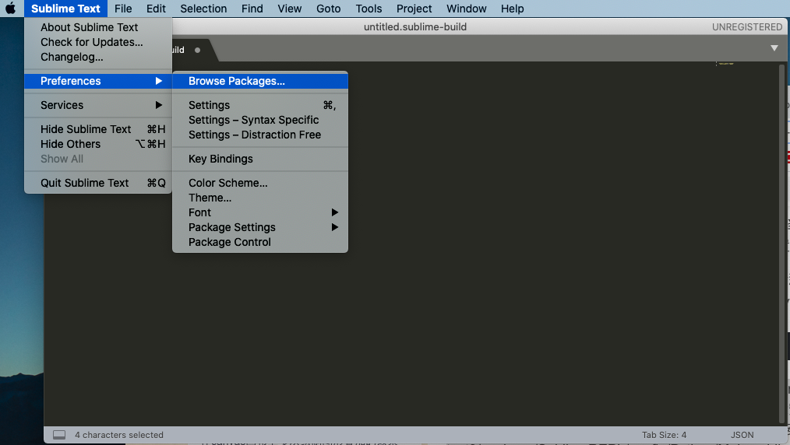Open the Find menu
The width and height of the screenshot is (790, 445).
coord(252,9)
